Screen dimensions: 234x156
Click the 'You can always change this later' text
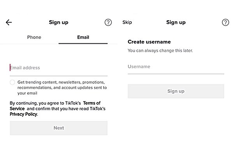(x=160, y=51)
